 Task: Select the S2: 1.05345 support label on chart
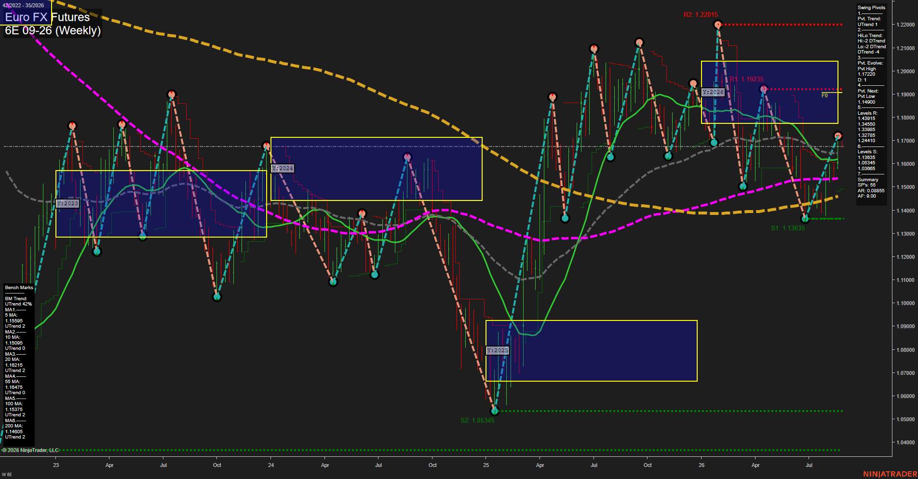477,421
